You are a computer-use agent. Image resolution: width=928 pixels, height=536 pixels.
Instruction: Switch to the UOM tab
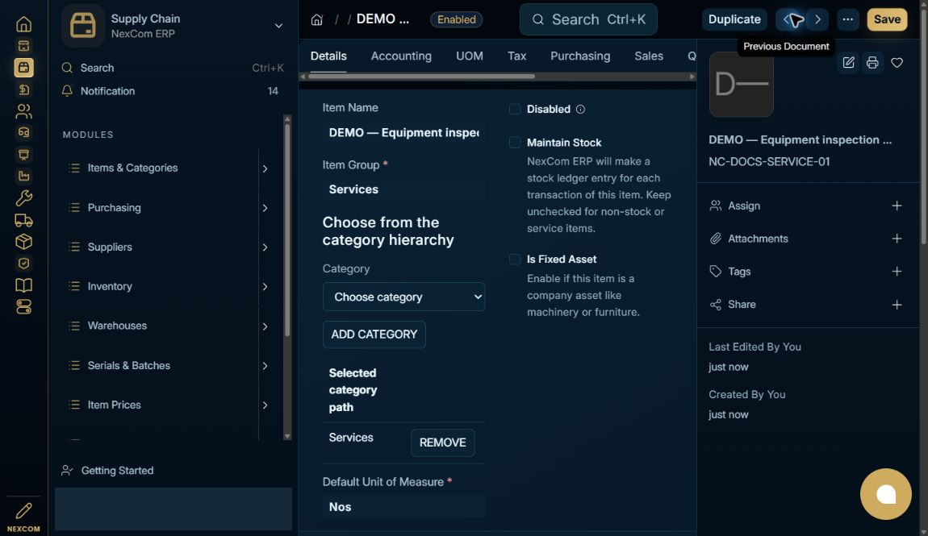point(470,56)
